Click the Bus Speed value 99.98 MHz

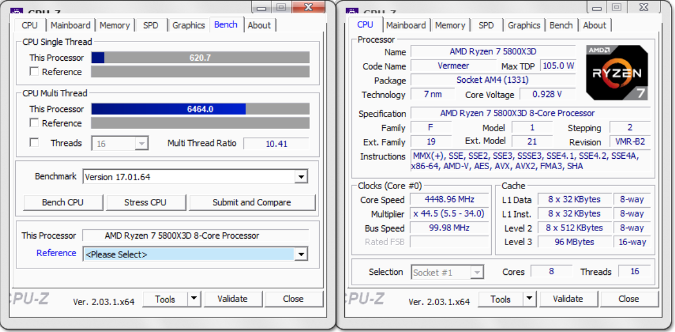click(x=449, y=228)
